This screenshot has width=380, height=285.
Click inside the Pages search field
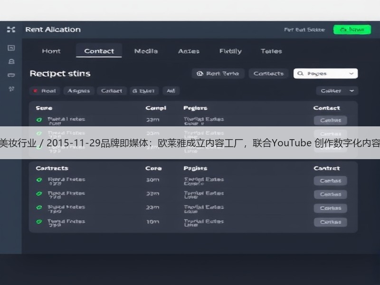click(x=325, y=74)
